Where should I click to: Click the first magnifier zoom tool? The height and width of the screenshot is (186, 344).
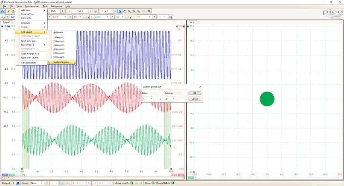click(x=129, y=11)
